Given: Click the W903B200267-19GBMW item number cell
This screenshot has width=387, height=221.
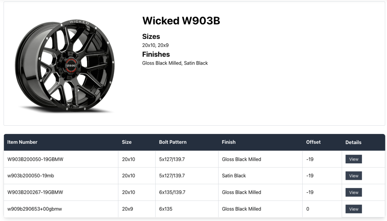Looking at the screenshot, I should [x=35, y=192].
